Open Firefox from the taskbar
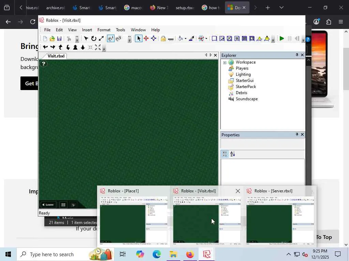 tap(190, 254)
